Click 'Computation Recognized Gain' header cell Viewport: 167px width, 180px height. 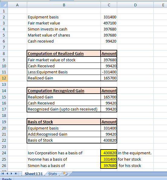tap(64, 91)
